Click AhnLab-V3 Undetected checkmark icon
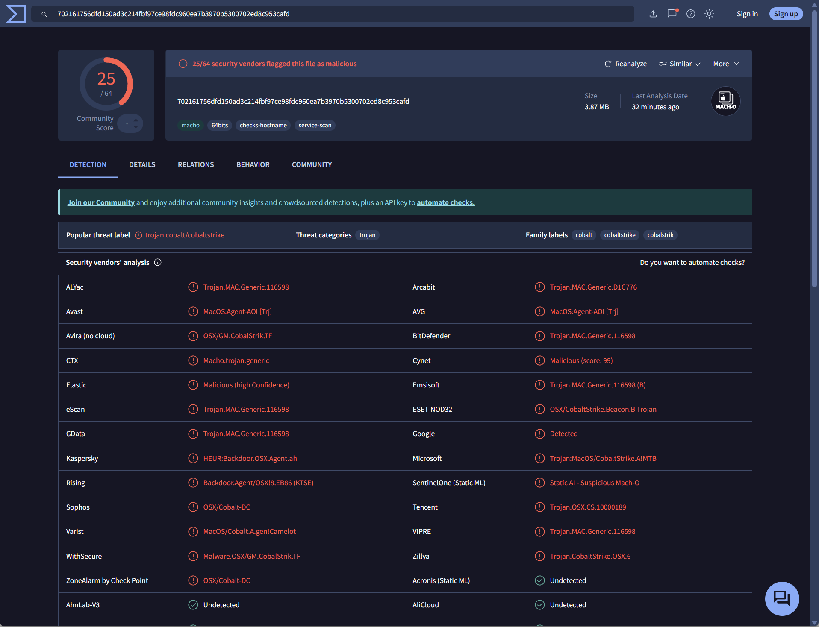819x627 pixels. [x=193, y=605]
